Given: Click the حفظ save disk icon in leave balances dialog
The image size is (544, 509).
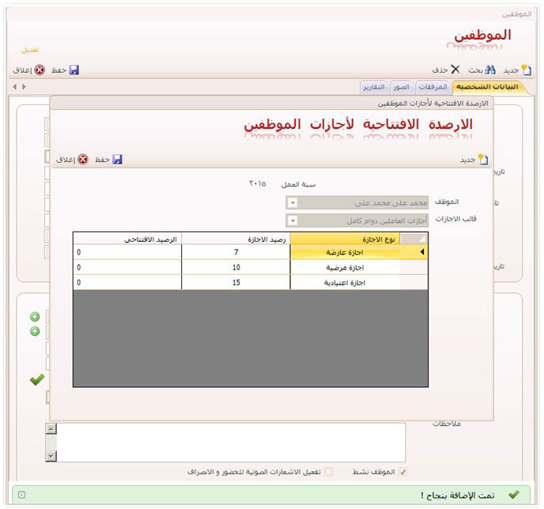Looking at the screenshot, I should (x=118, y=159).
